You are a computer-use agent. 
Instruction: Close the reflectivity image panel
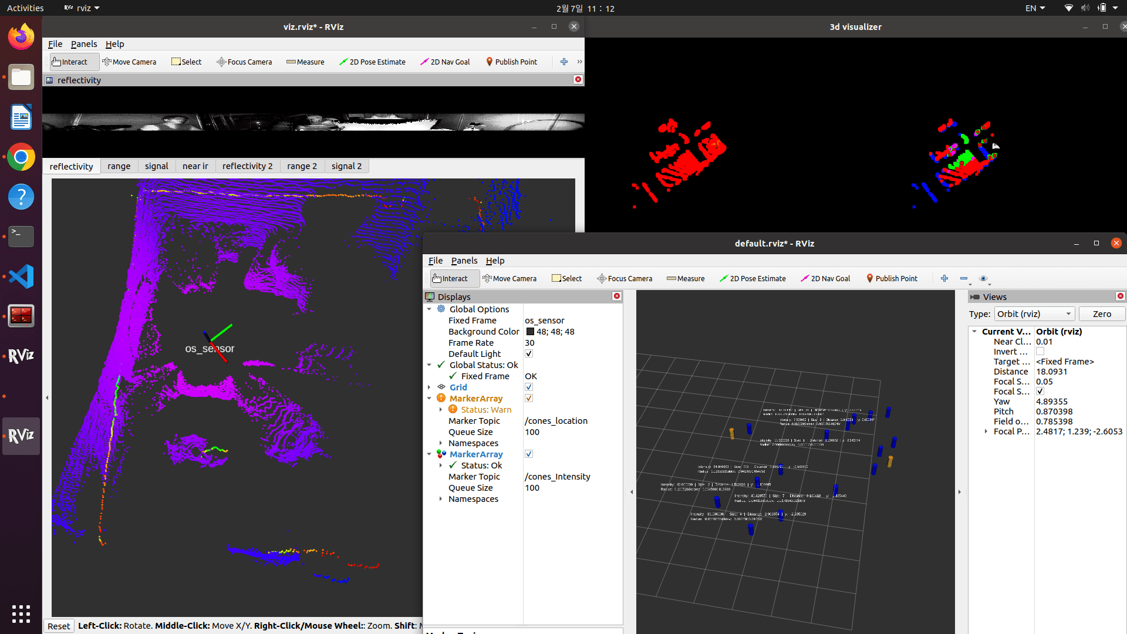point(578,79)
